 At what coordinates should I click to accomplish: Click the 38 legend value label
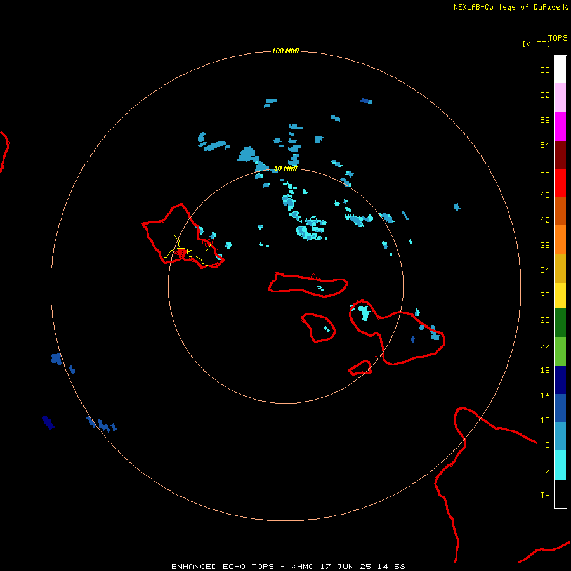click(x=545, y=246)
